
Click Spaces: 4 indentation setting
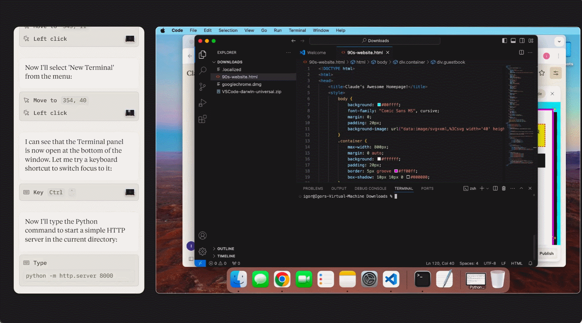469,263
